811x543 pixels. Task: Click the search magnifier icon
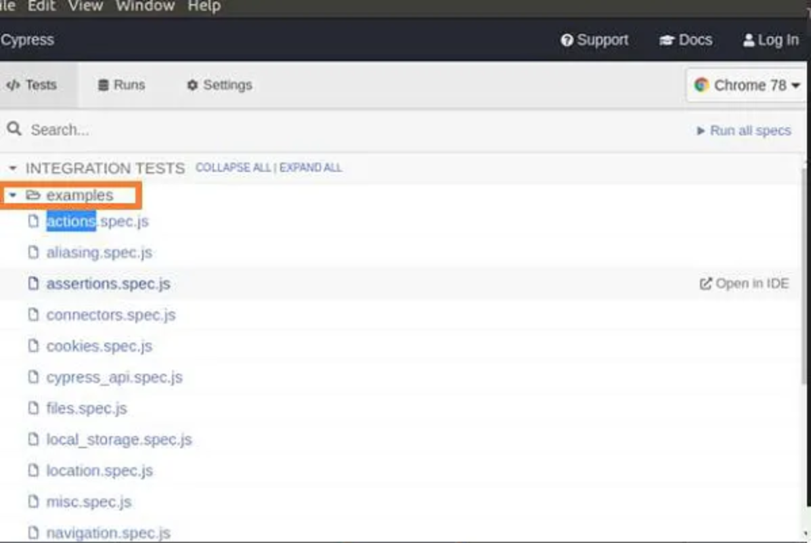pyautogui.click(x=14, y=129)
